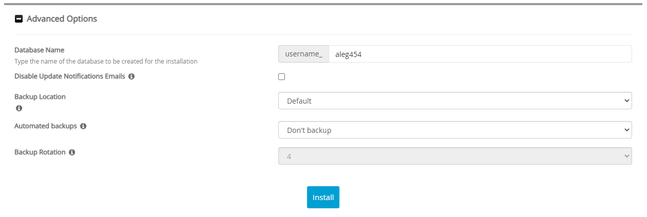Enable Disable Update Notifications Emails checkbox
Image resolution: width=647 pixels, height=217 pixels.
click(281, 77)
